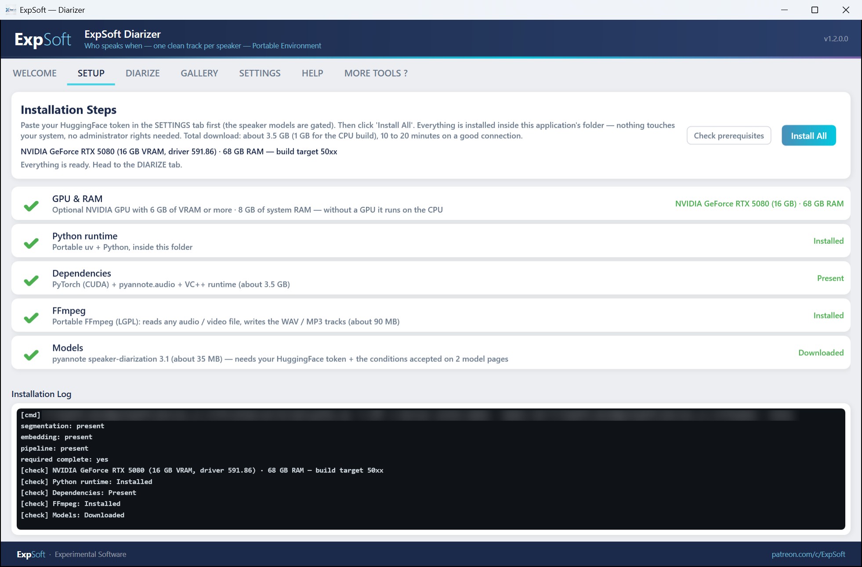Viewport: 862px width, 567px height.
Task: Click the Check prerequisites button
Action: (729, 136)
